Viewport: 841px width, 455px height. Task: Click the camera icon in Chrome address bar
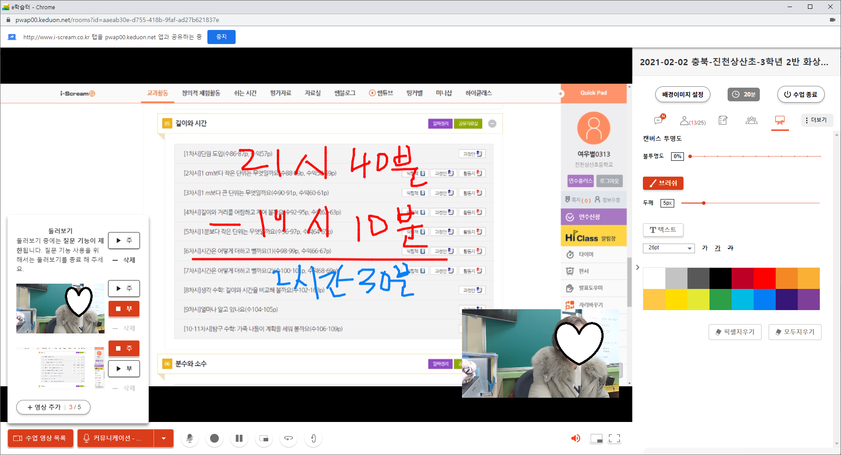[833, 20]
